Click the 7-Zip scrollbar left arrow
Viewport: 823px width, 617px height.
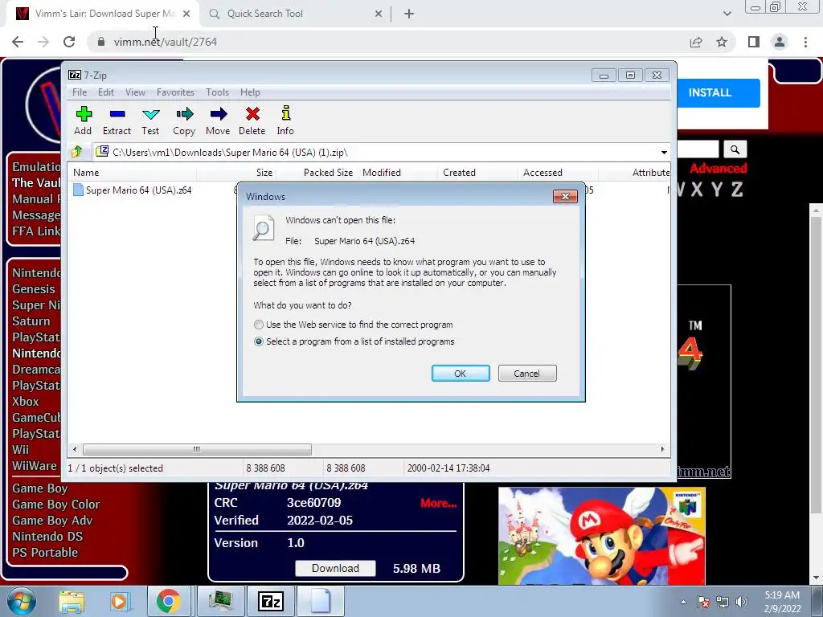(75, 449)
